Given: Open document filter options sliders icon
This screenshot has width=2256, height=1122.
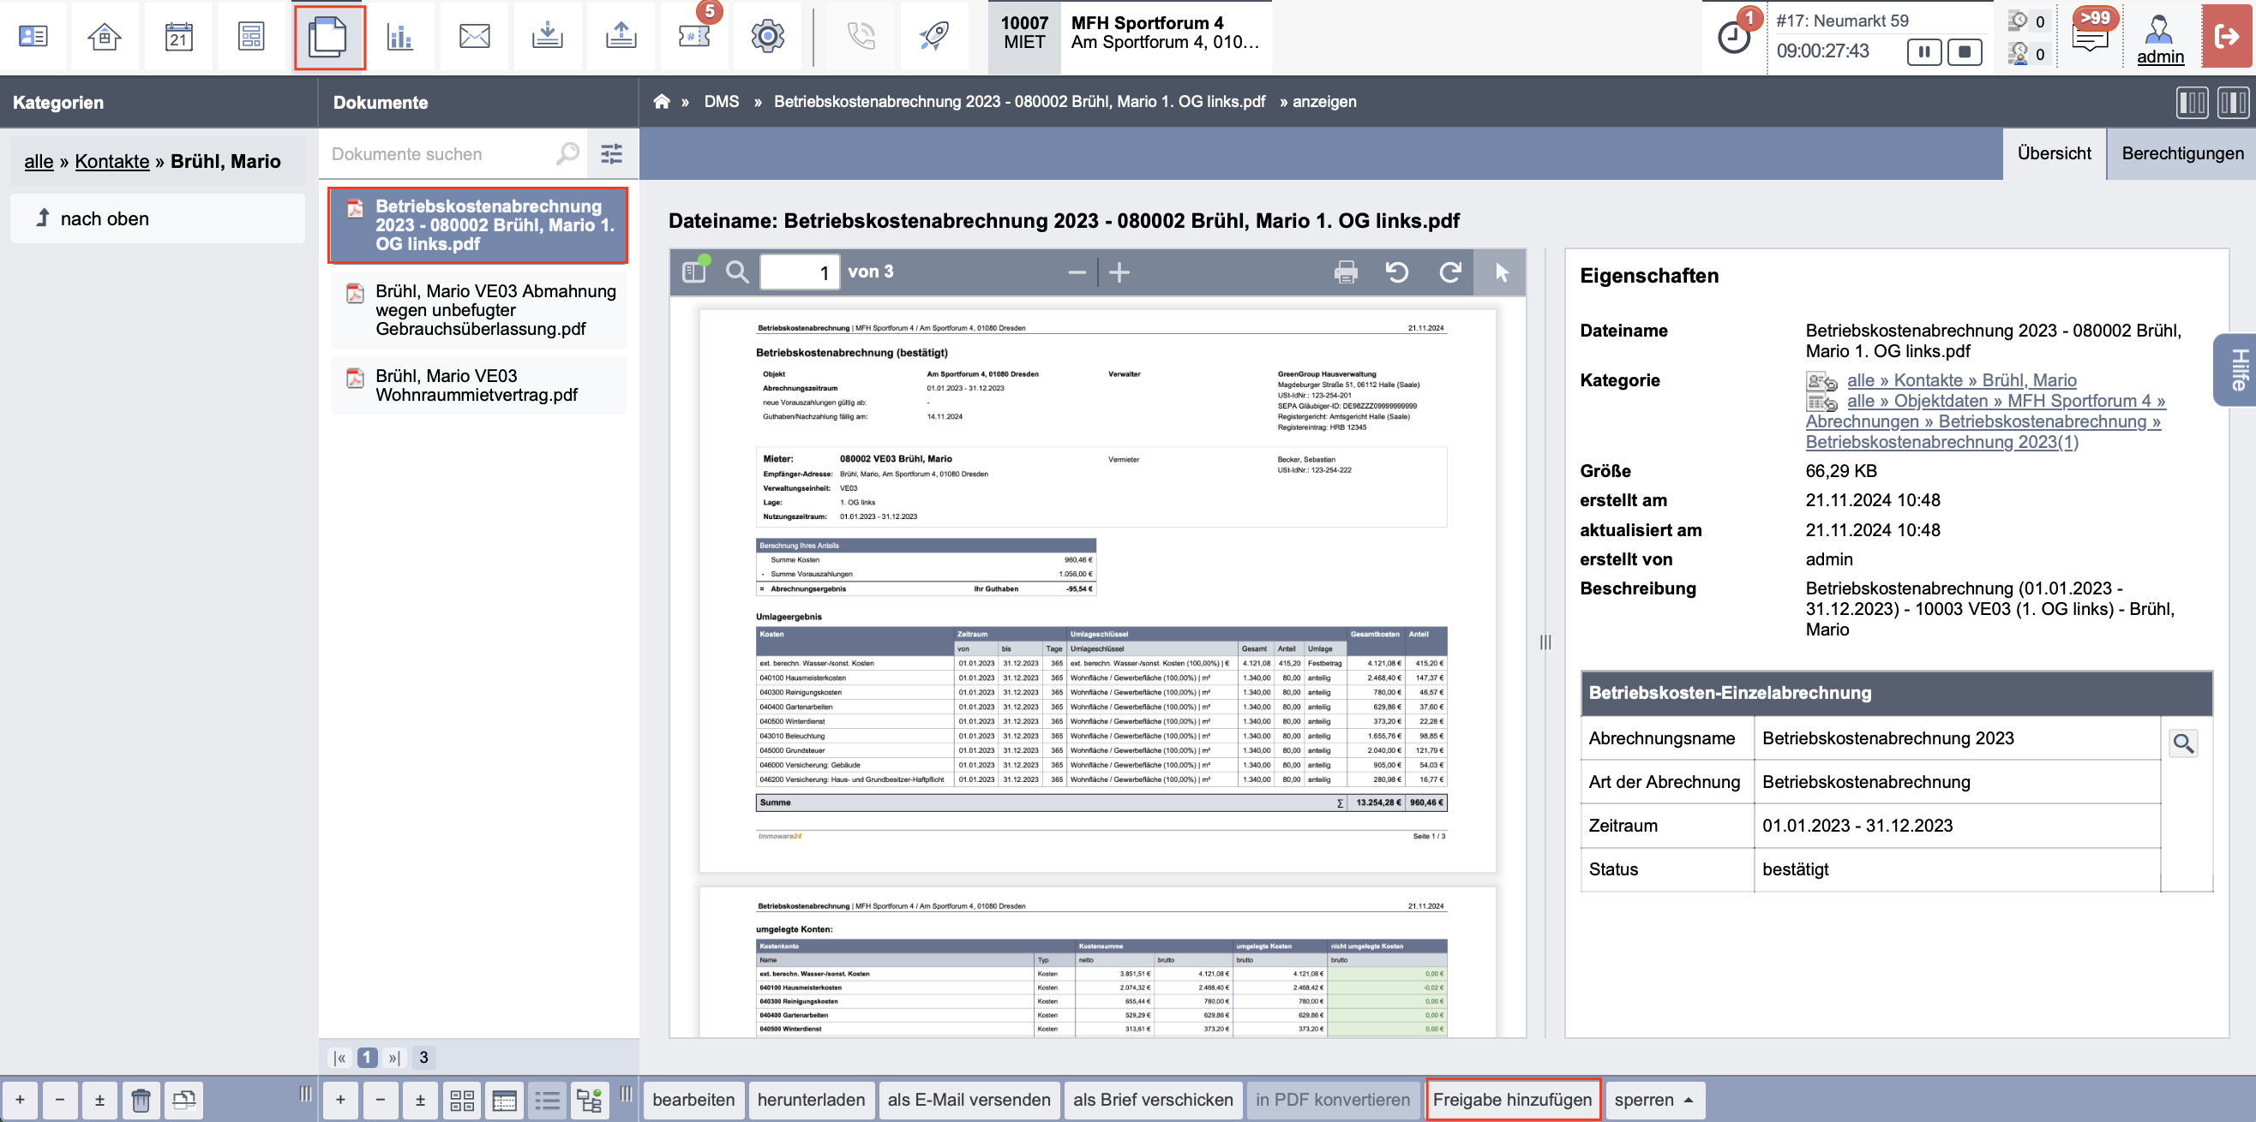Looking at the screenshot, I should [x=611, y=154].
